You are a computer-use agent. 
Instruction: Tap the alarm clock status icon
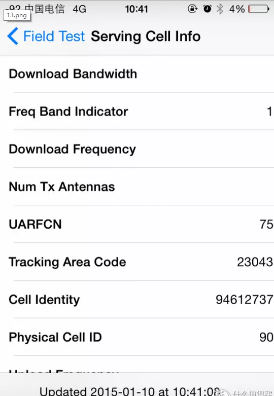coord(207,9)
